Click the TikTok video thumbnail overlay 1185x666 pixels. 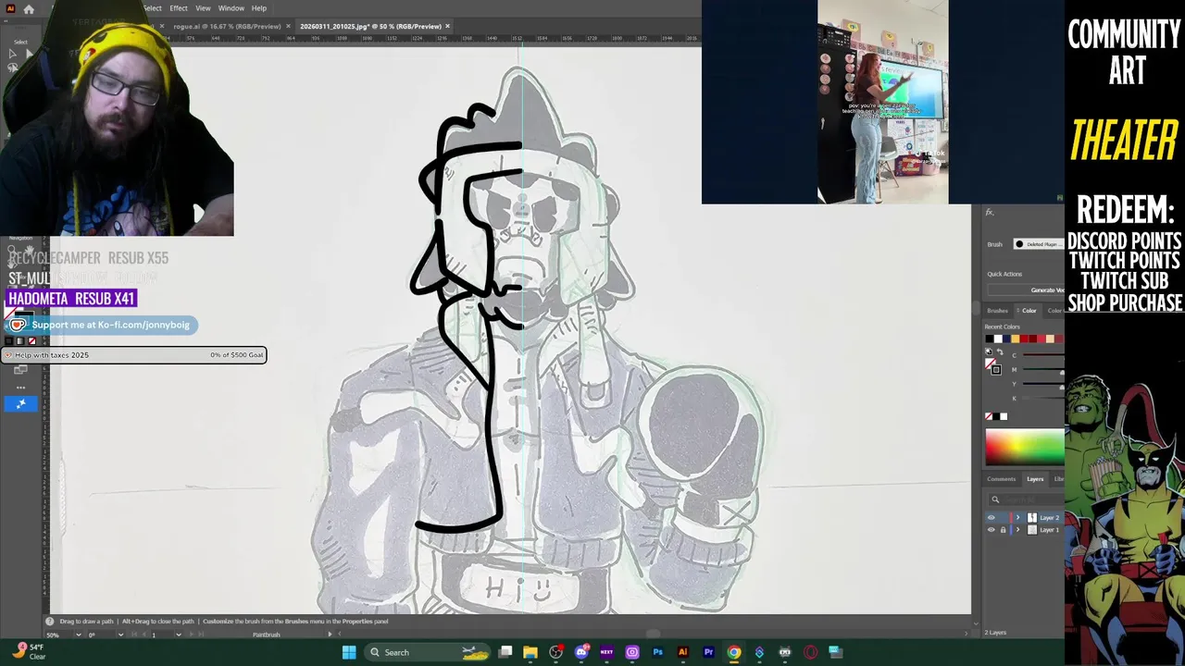tap(883, 102)
